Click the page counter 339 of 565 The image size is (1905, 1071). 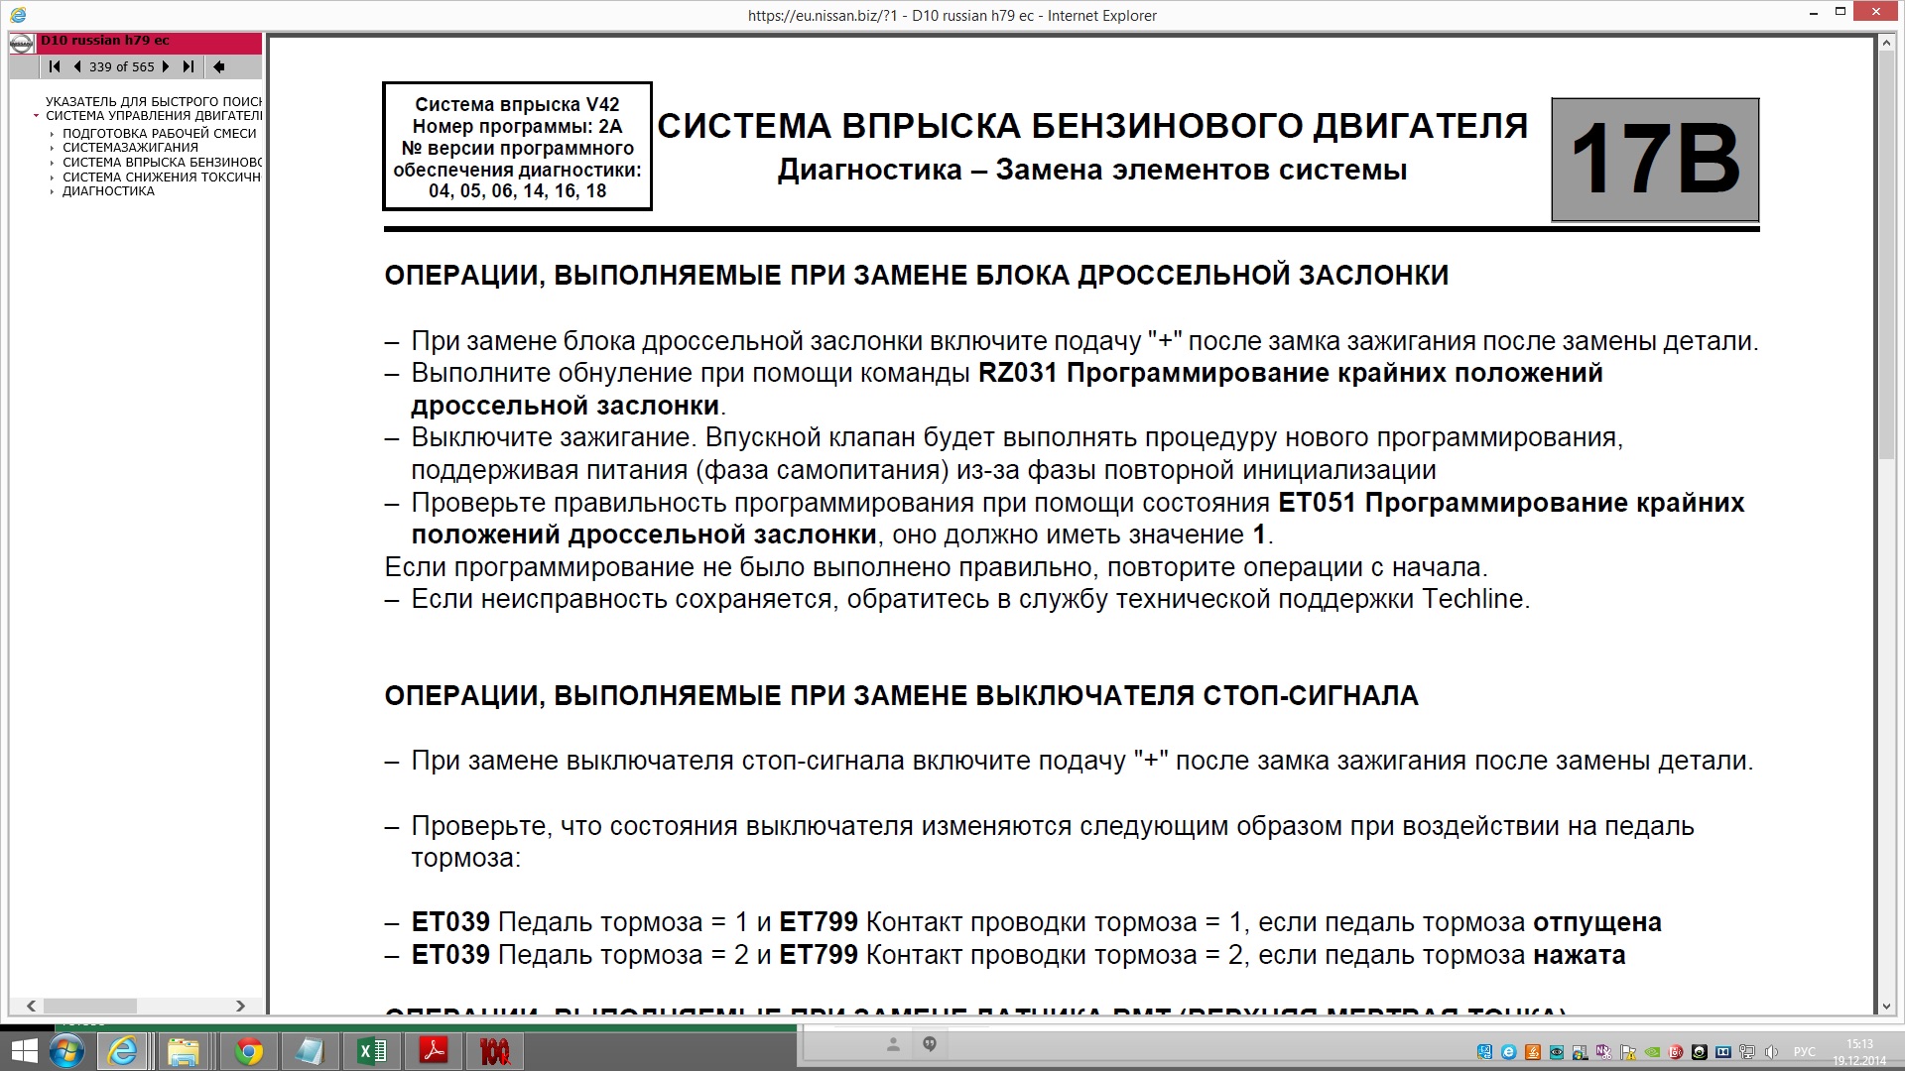(121, 66)
